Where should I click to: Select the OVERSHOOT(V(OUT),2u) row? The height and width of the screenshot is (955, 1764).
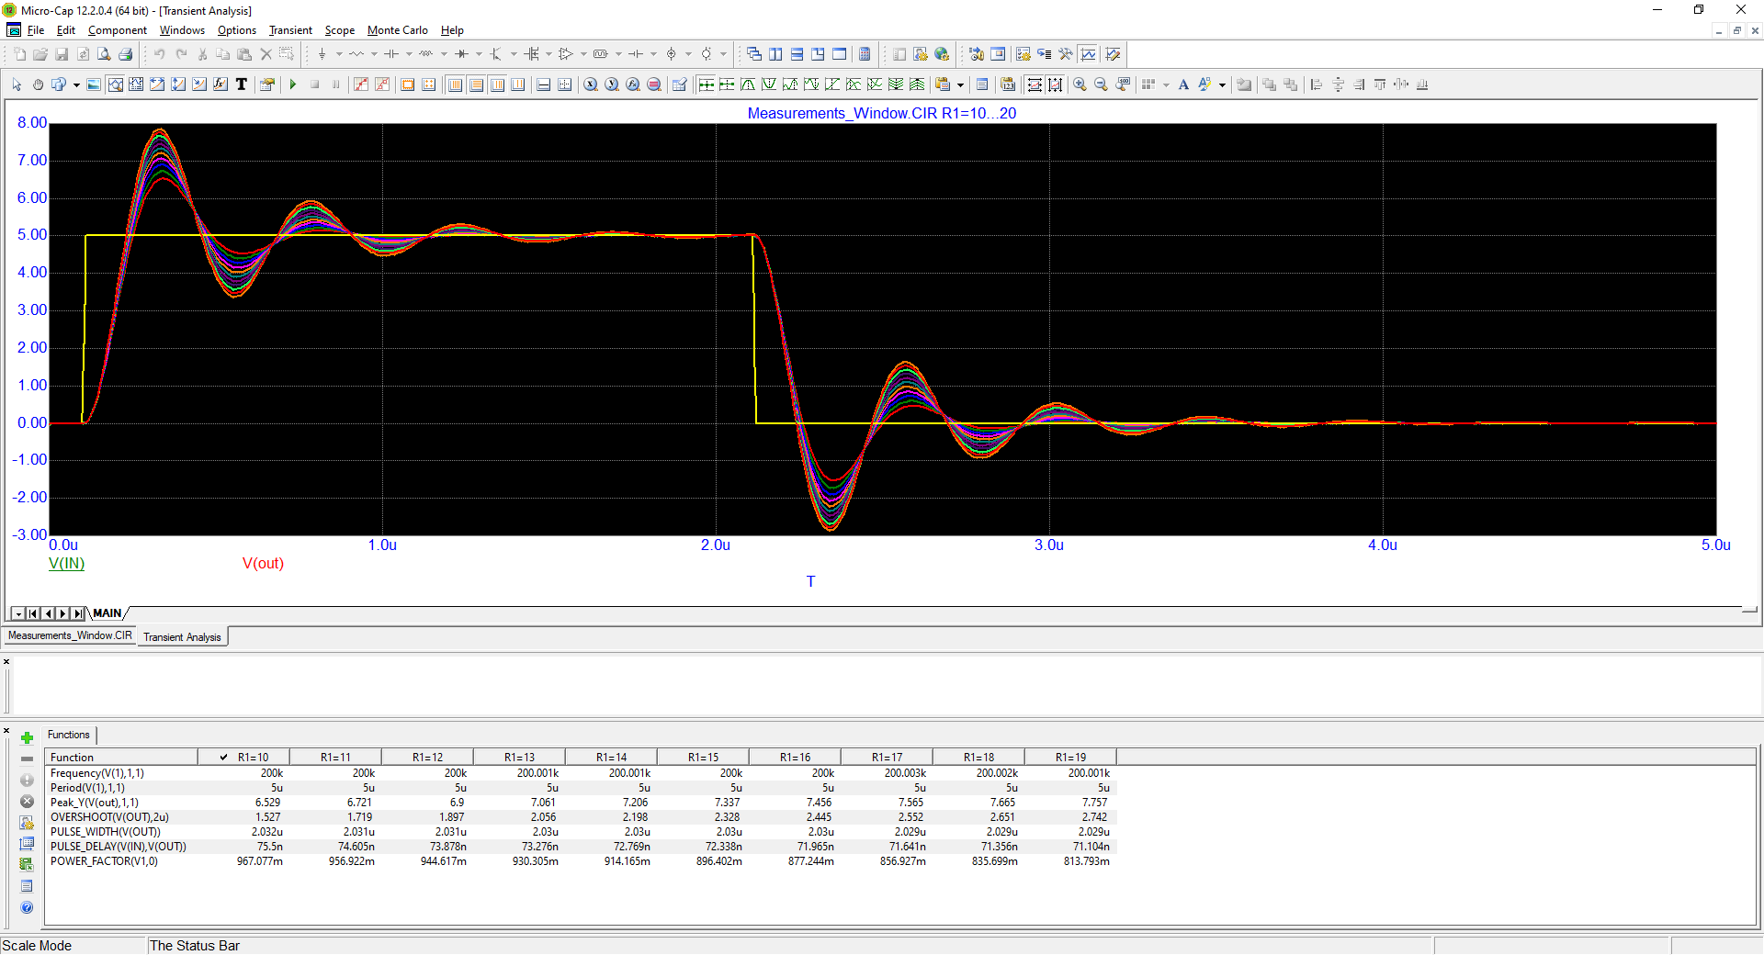[x=579, y=817]
